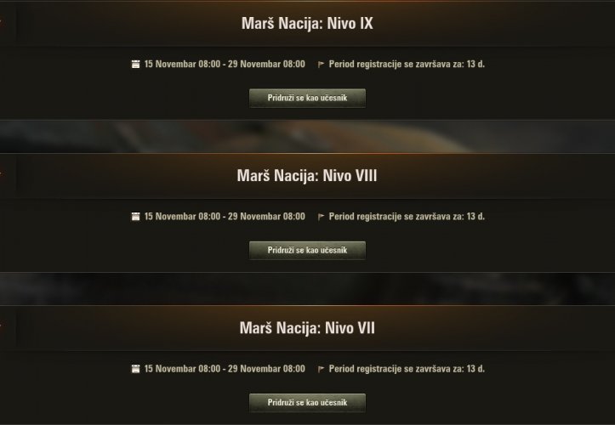Click banner image between Nivo IX and VIII

tap(308, 137)
